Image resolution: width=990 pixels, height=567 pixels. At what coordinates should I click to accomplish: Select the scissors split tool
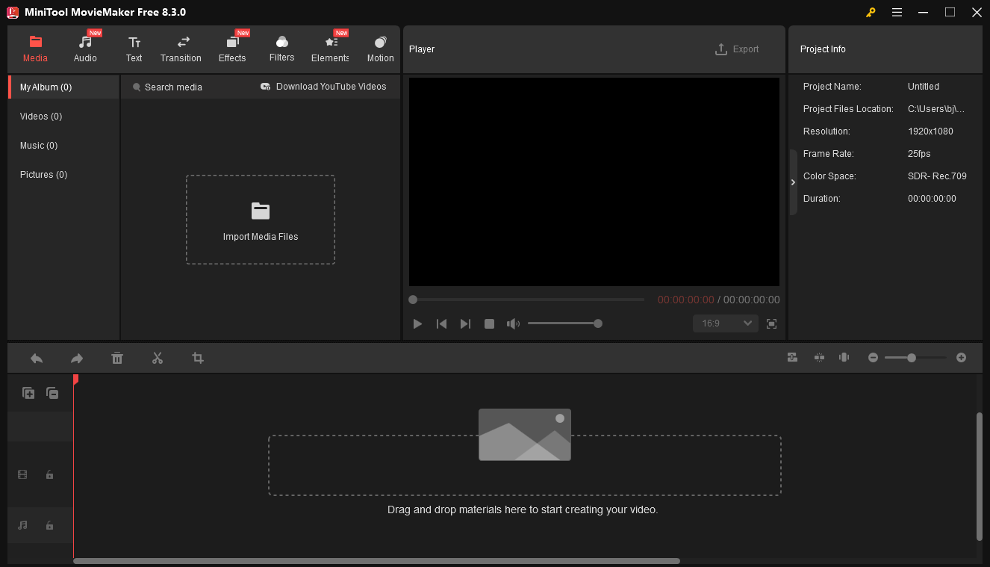pyautogui.click(x=158, y=359)
